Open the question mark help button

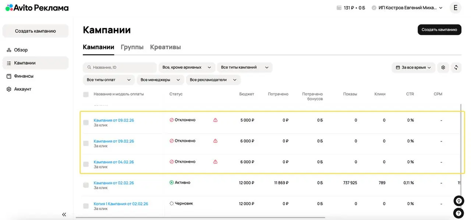[458, 213]
